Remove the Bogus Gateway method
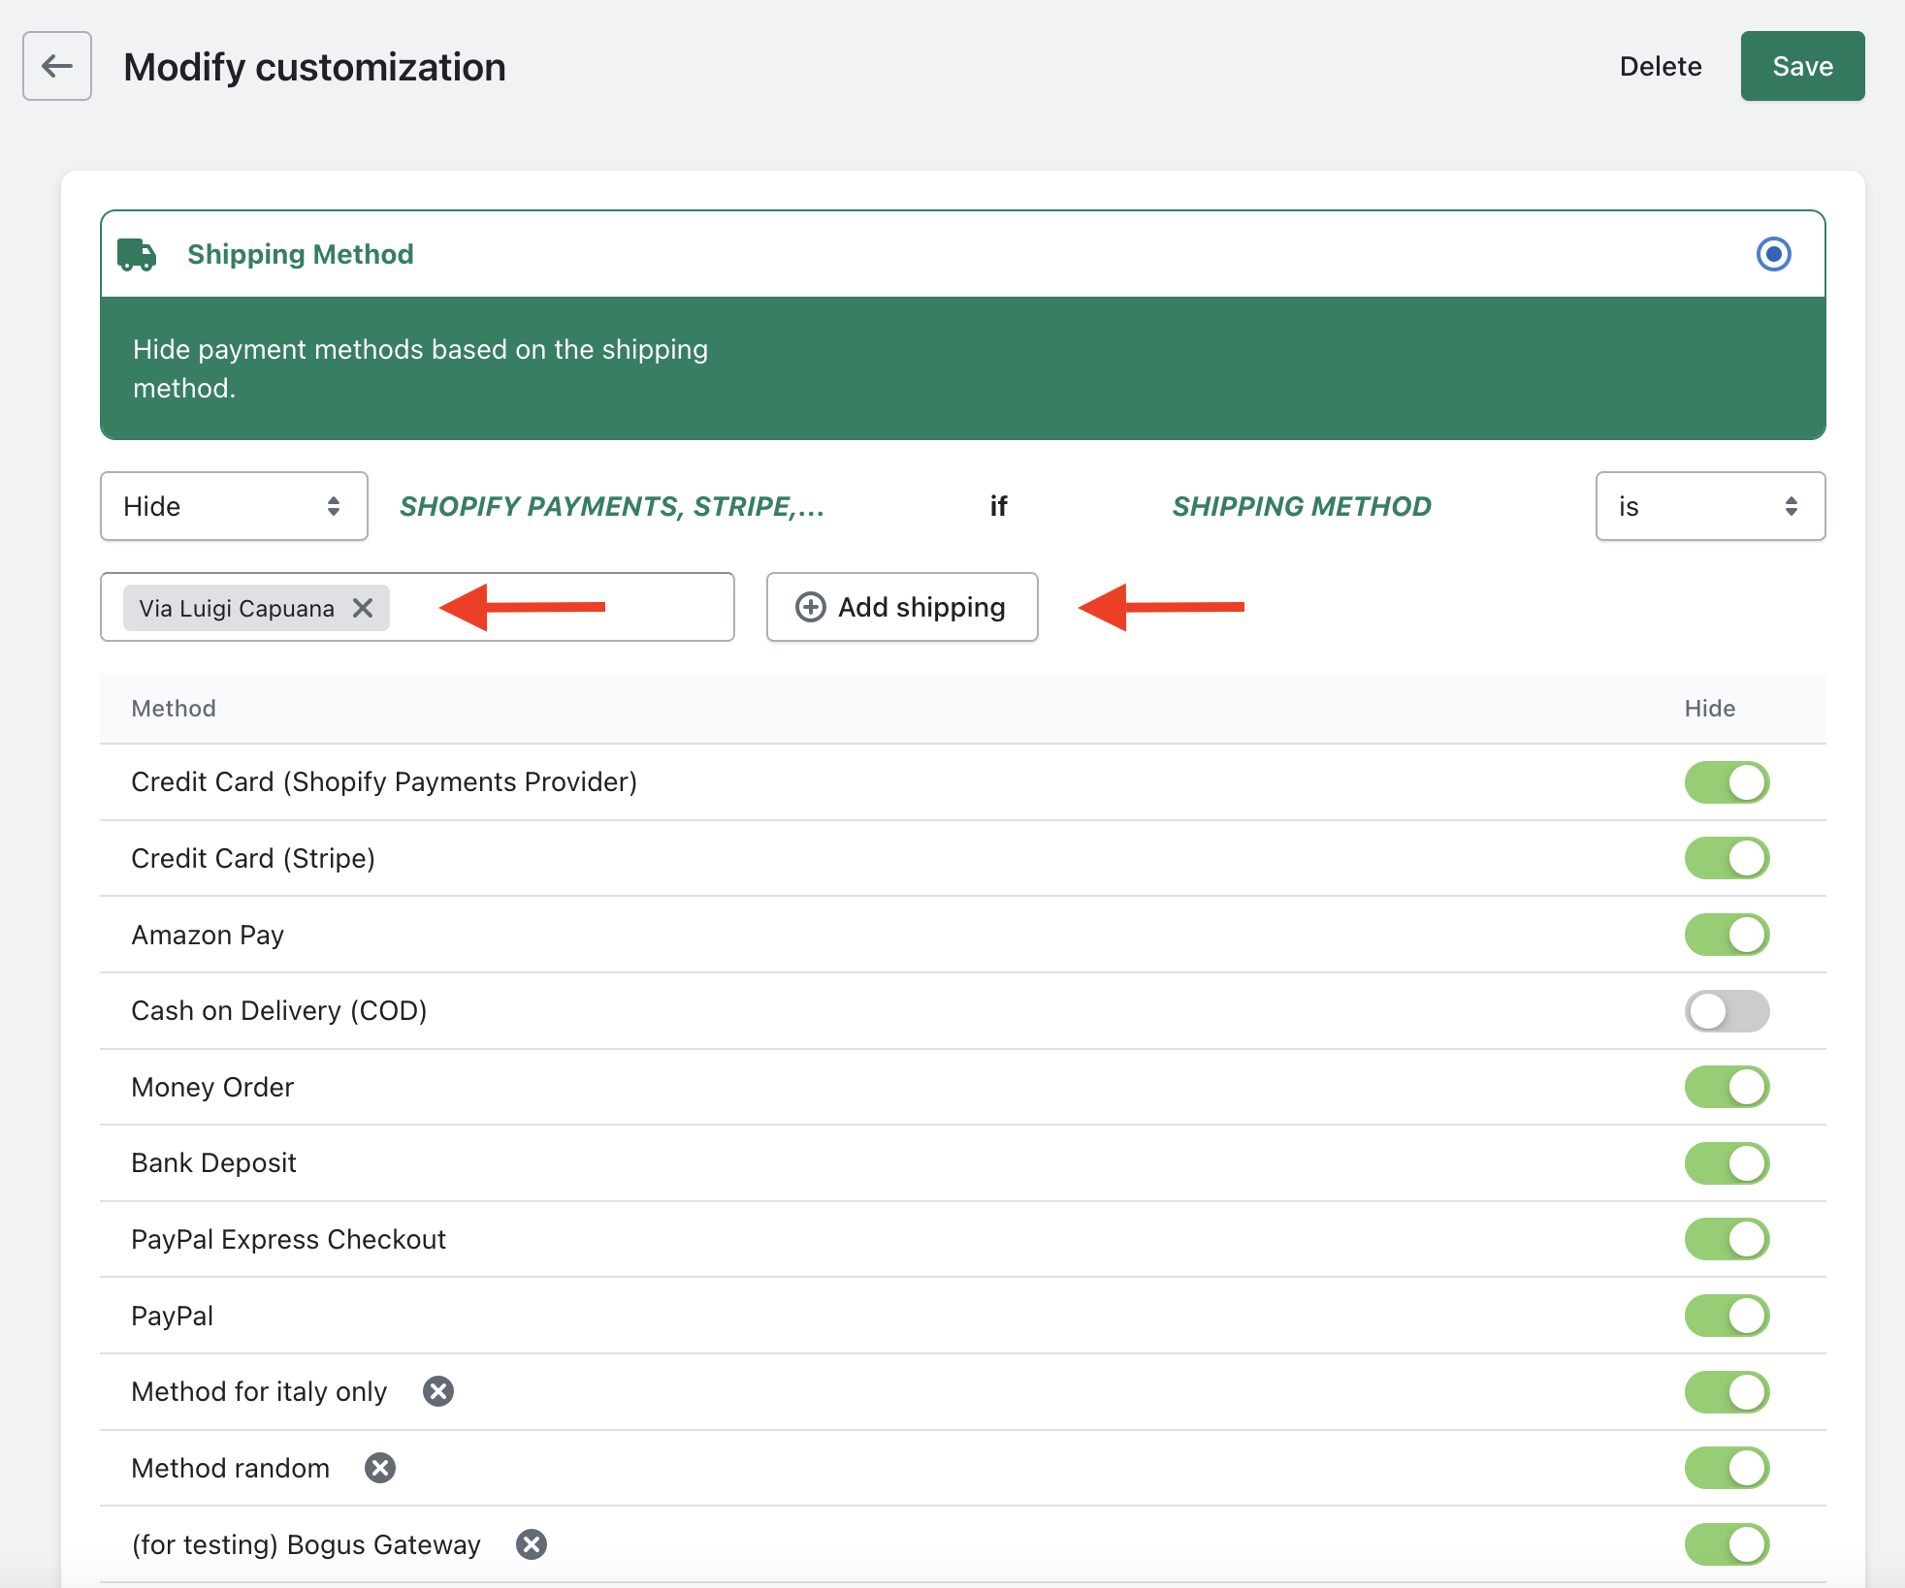Viewport: 1905px width, 1588px height. (x=532, y=1544)
